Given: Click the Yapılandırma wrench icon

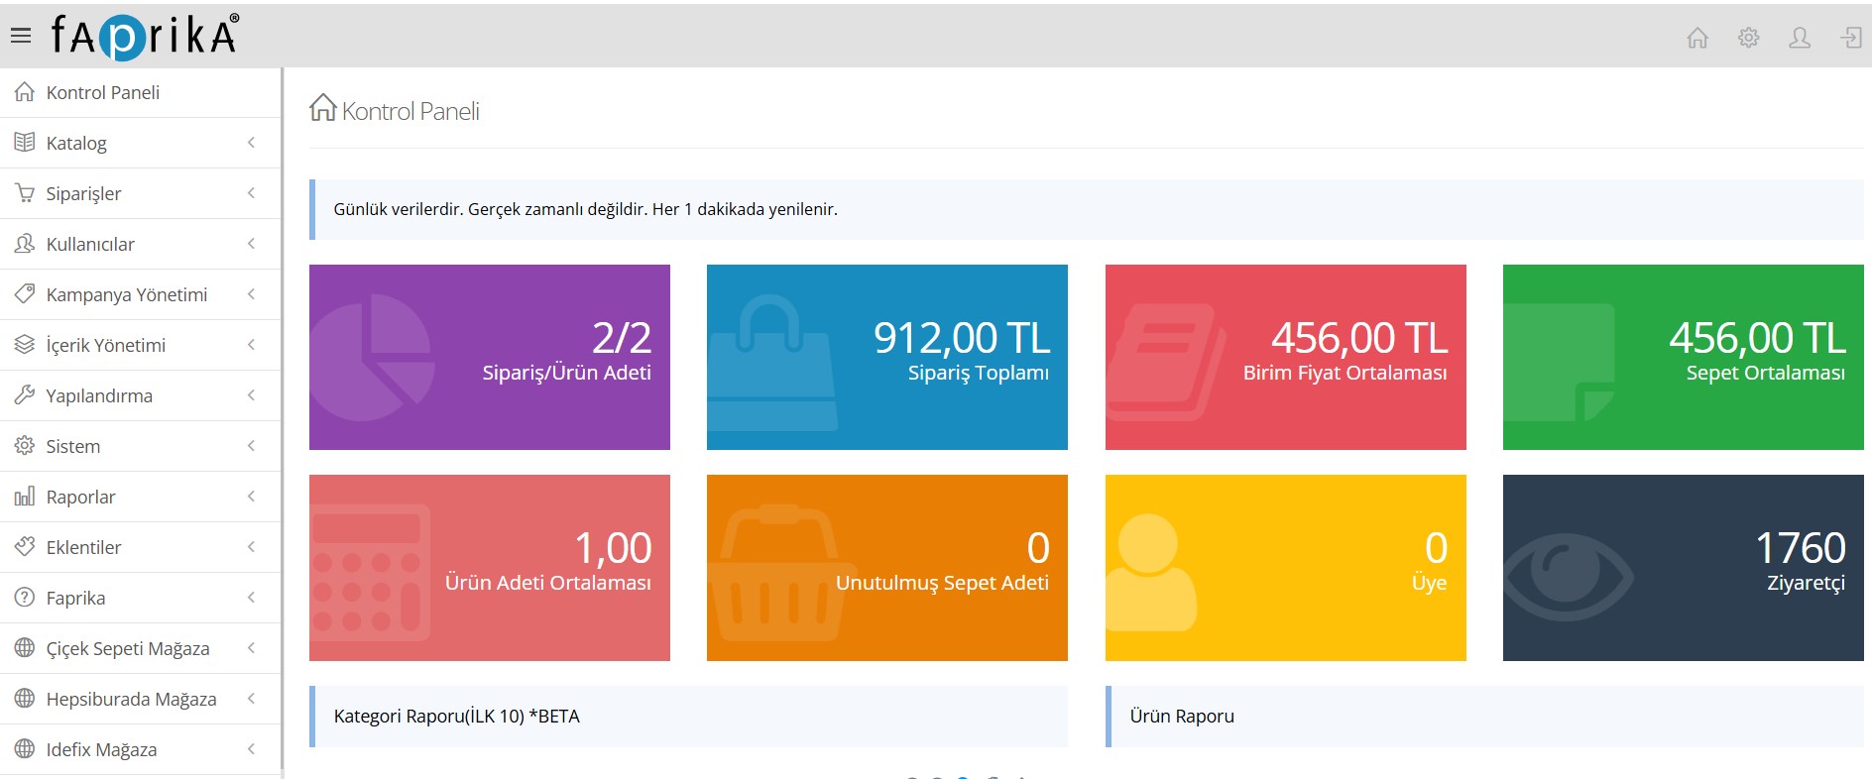Looking at the screenshot, I should point(25,395).
